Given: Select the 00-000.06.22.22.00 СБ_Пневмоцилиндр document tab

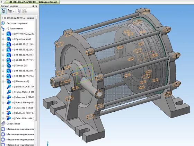Looking at the screenshot, I should [x=33, y=2].
